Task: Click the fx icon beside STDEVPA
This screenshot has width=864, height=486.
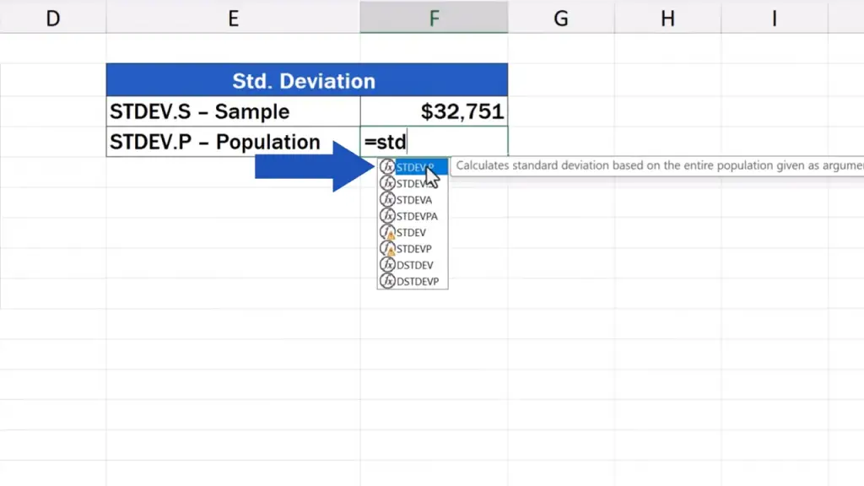Action: 387,216
